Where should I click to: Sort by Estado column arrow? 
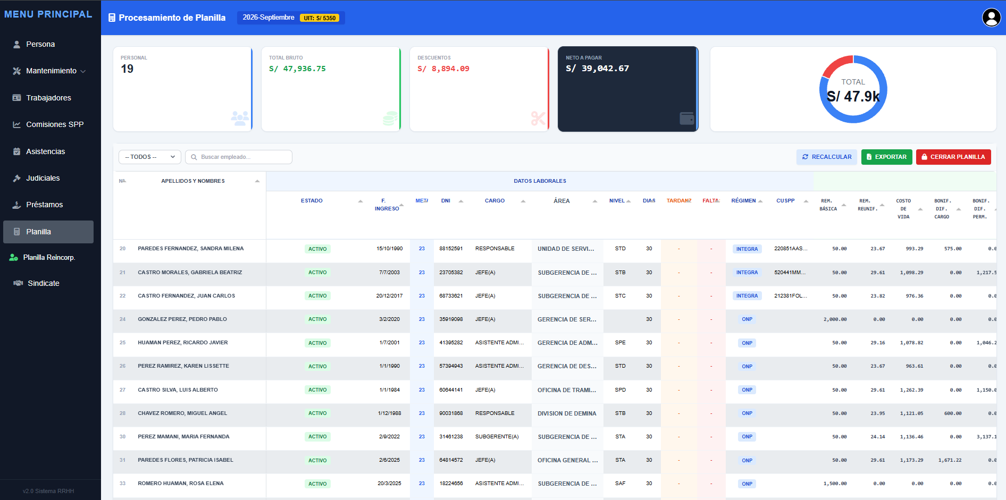[x=361, y=201]
